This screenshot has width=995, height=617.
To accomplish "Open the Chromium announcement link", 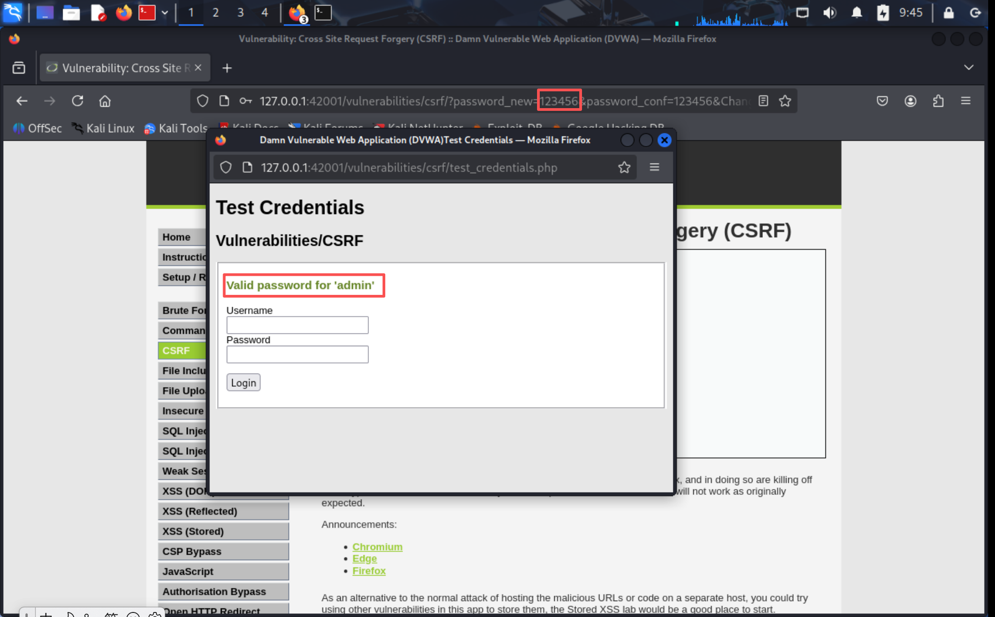I will coord(377,547).
